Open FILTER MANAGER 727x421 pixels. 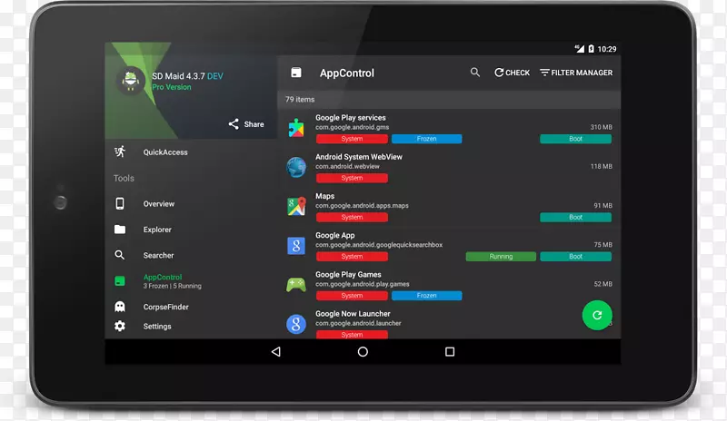pos(576,73)
